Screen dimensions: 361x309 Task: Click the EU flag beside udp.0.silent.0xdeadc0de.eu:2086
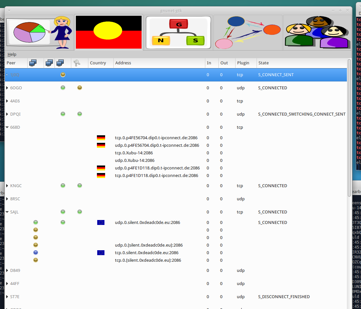click(x=101, y=223)
